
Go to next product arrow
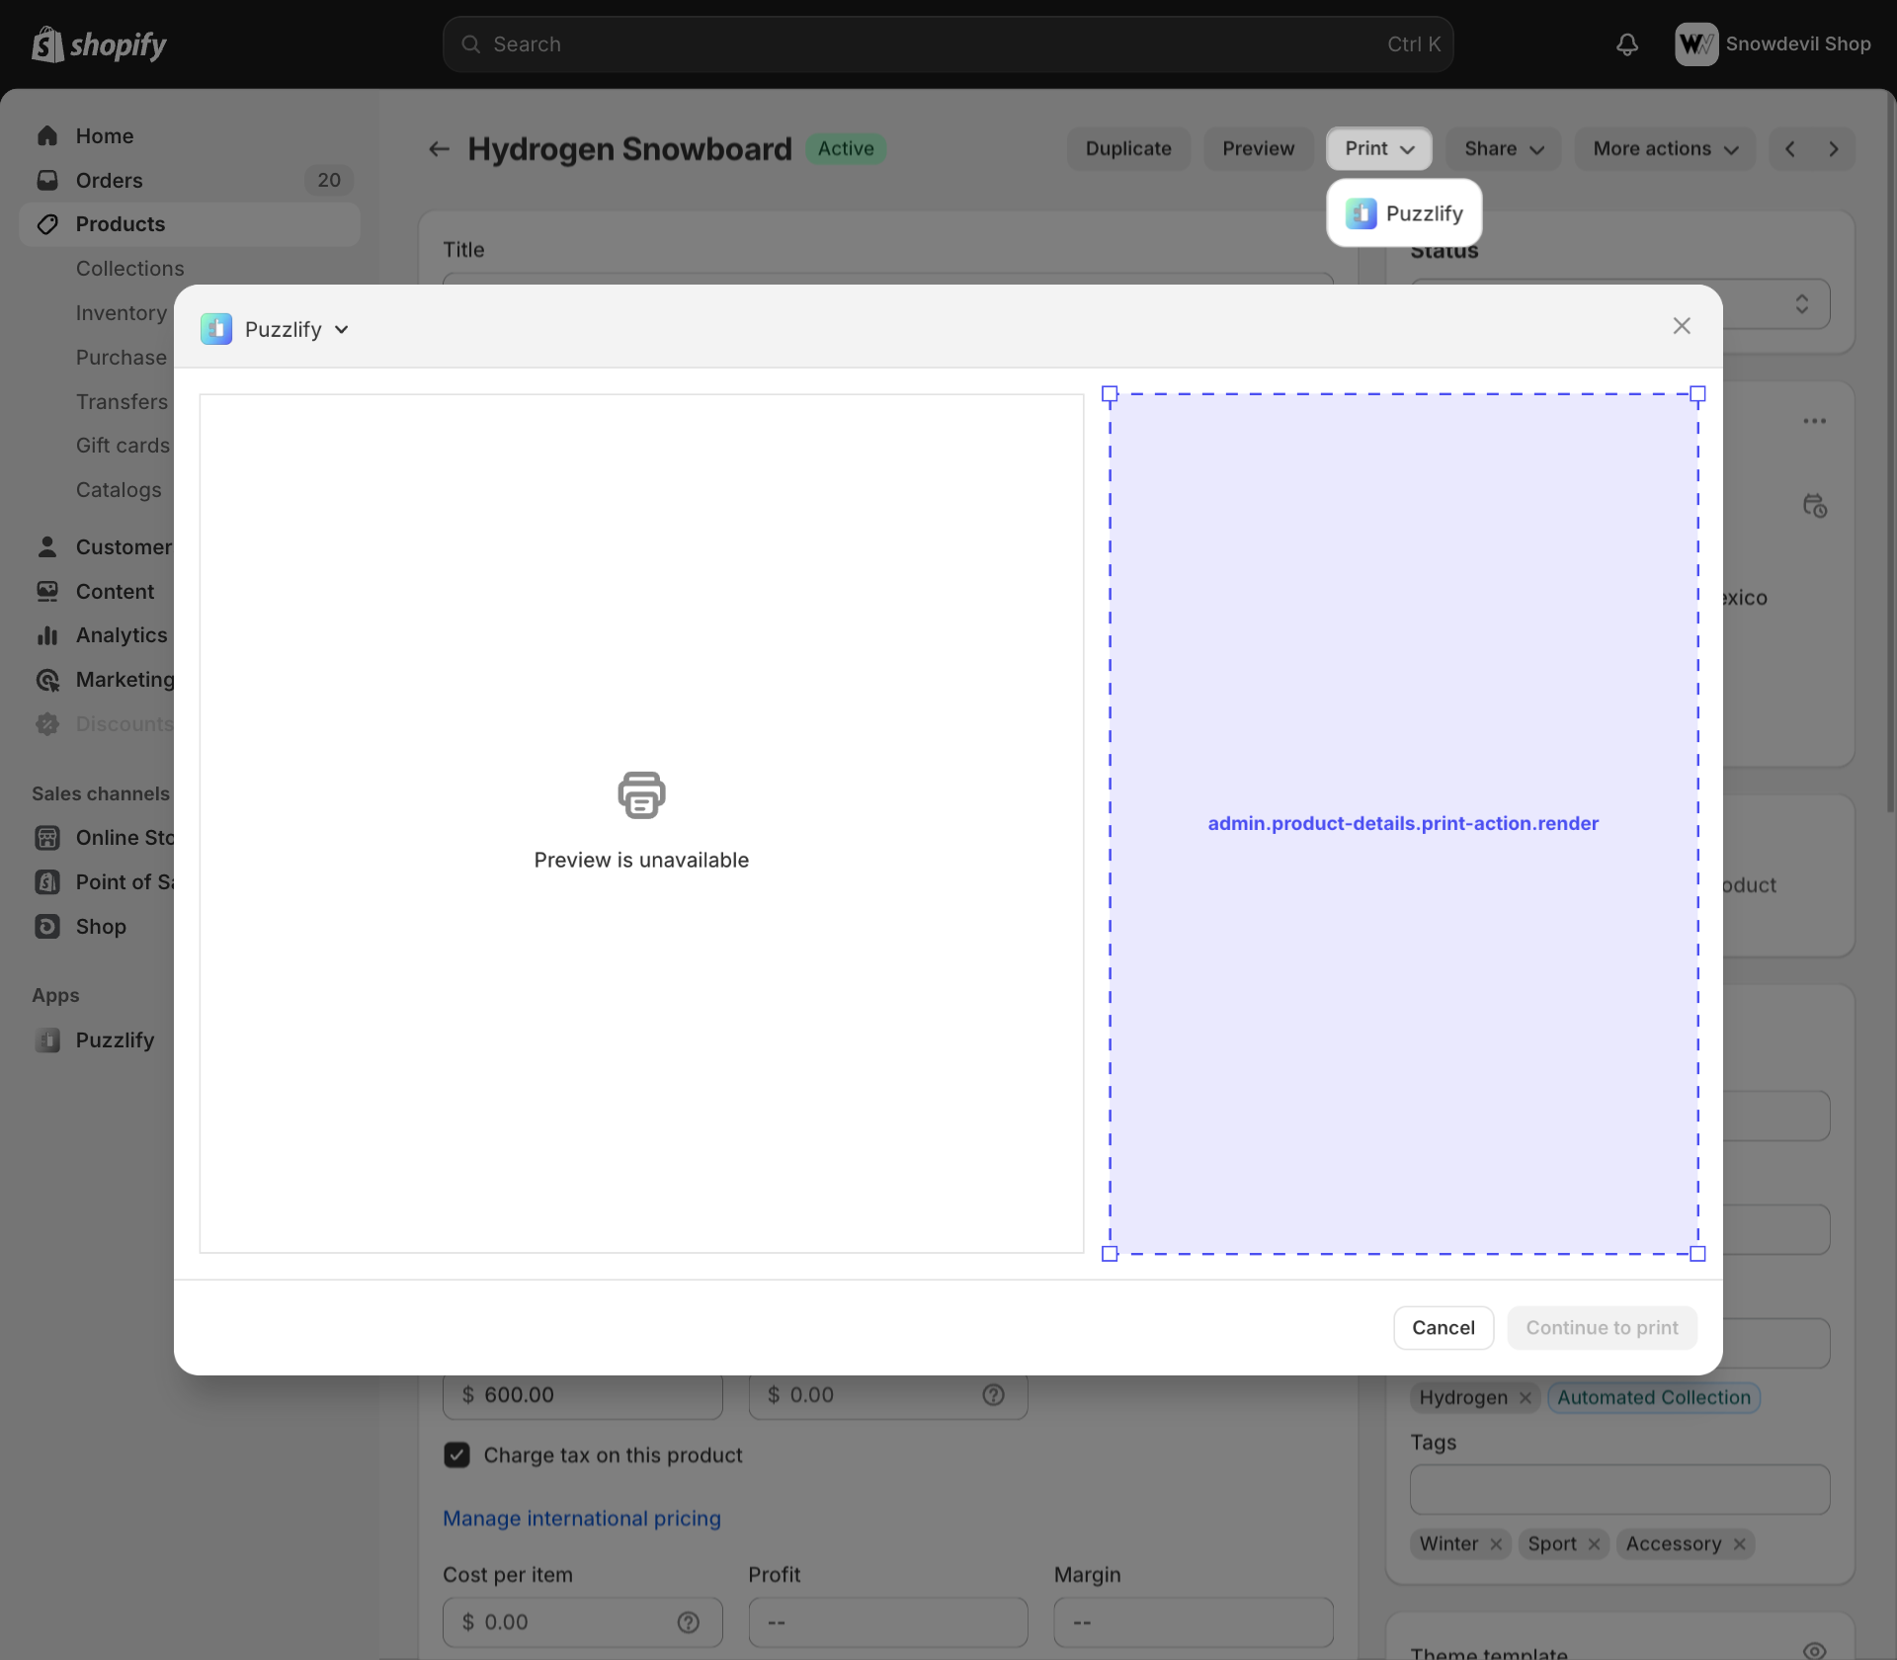pos(1834,149)
